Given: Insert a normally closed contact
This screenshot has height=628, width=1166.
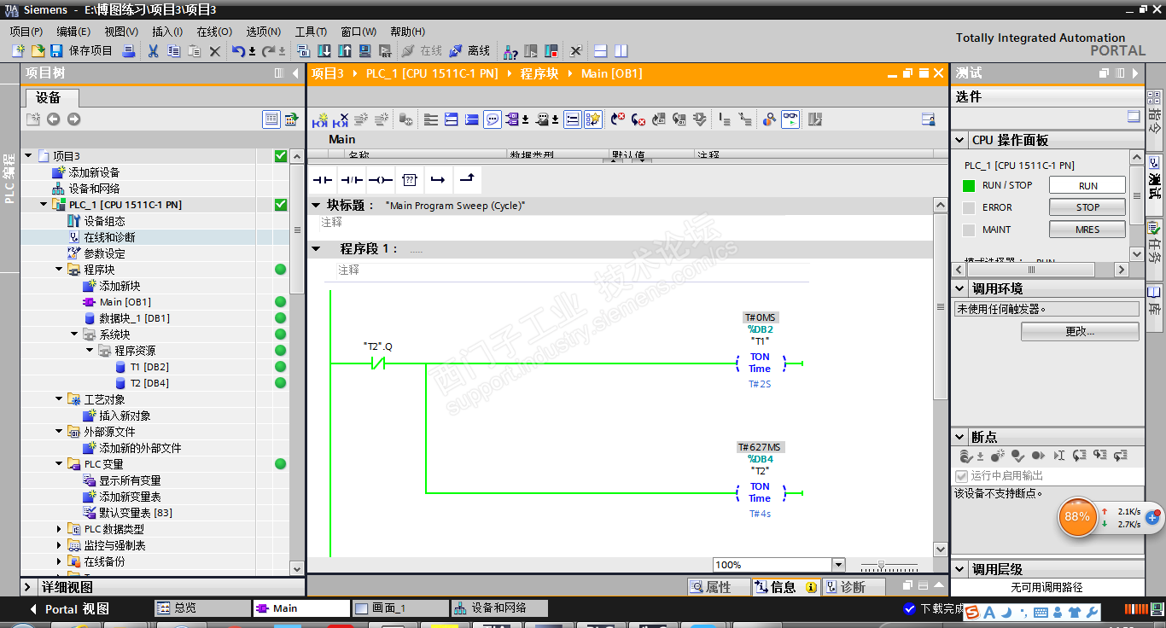Looking at the screenshot, I should [352, 180].
